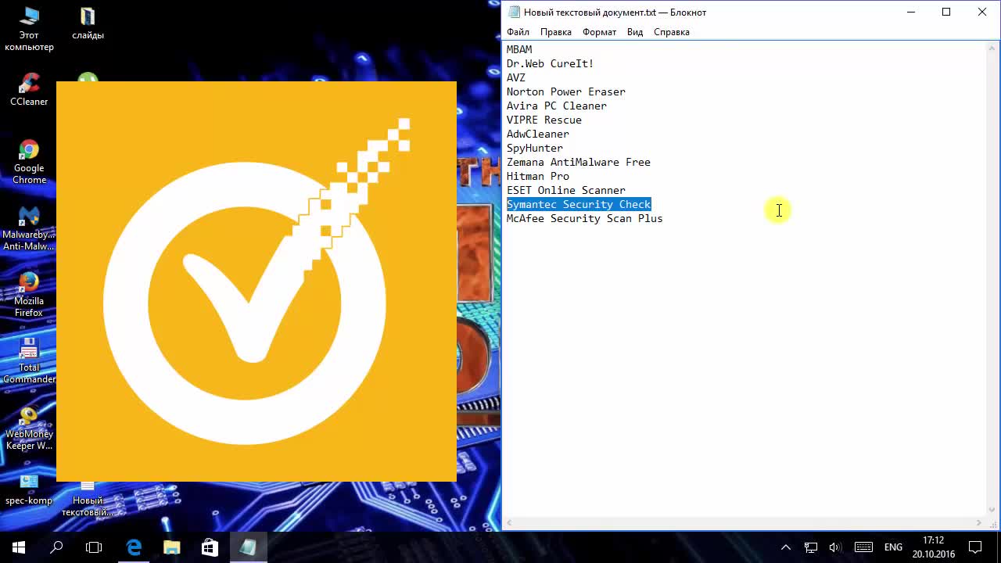Image resolution: width=1001 pixels, height=563 pixels.
Task: Click highlighted Symantec Security Check text
Action: (579, 204)
